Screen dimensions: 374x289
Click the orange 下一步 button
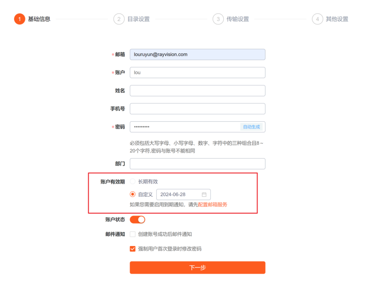(197, 268)
